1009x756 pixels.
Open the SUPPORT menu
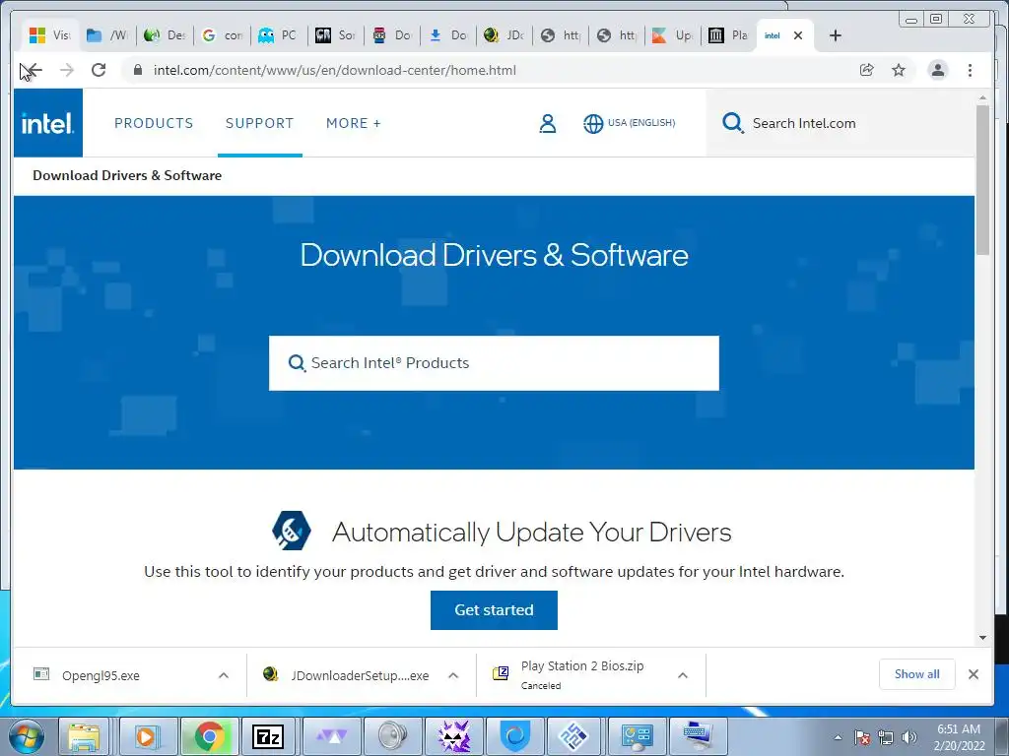pyautogui.click(x=259, y=123)
